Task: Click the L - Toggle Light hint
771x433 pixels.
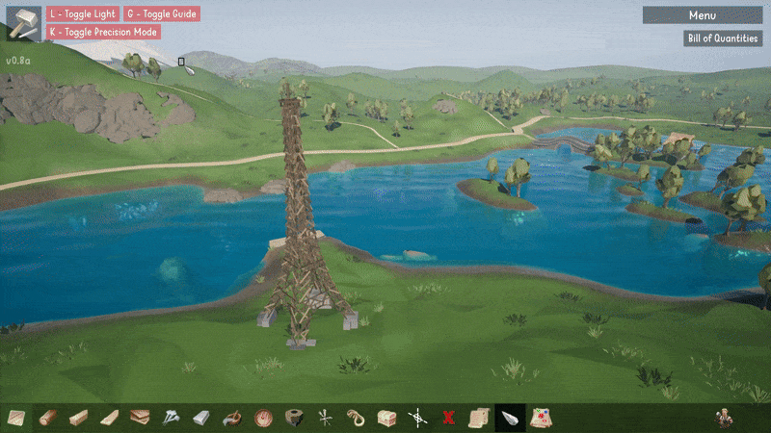Action: point(83,13)
